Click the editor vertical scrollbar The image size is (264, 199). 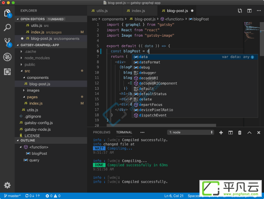tap(262, 39)
